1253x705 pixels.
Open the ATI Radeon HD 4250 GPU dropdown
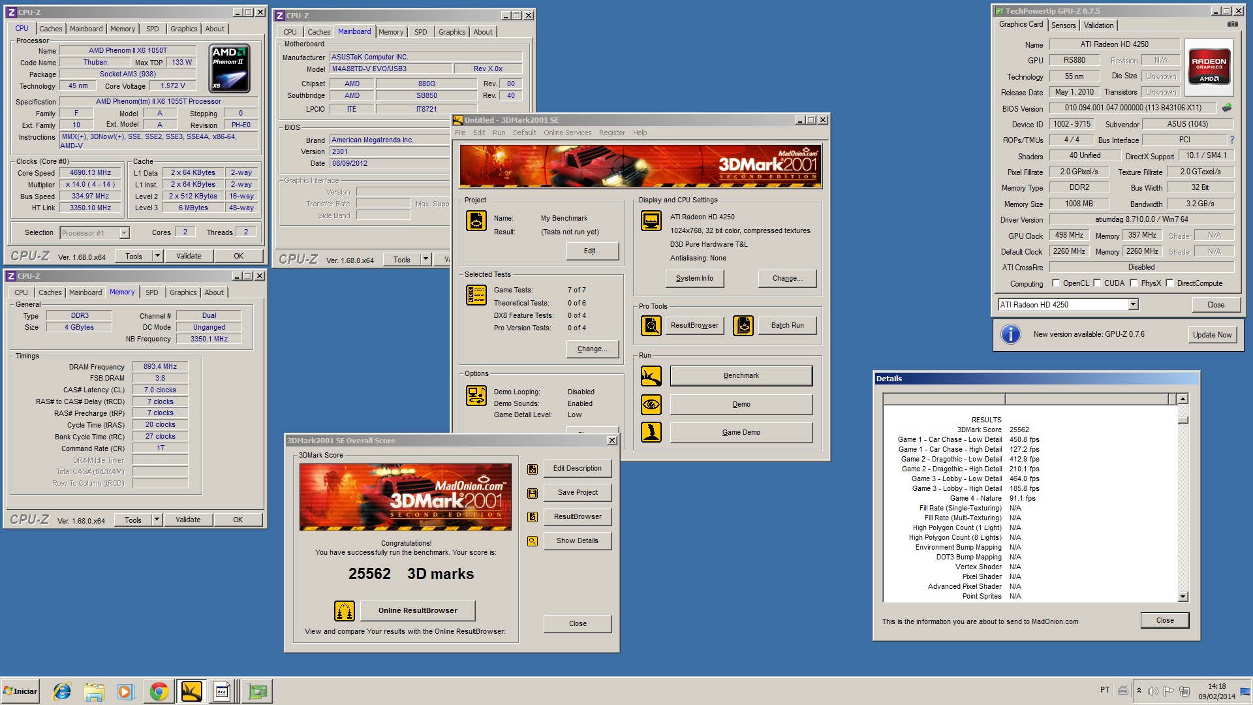point(1133,305)
